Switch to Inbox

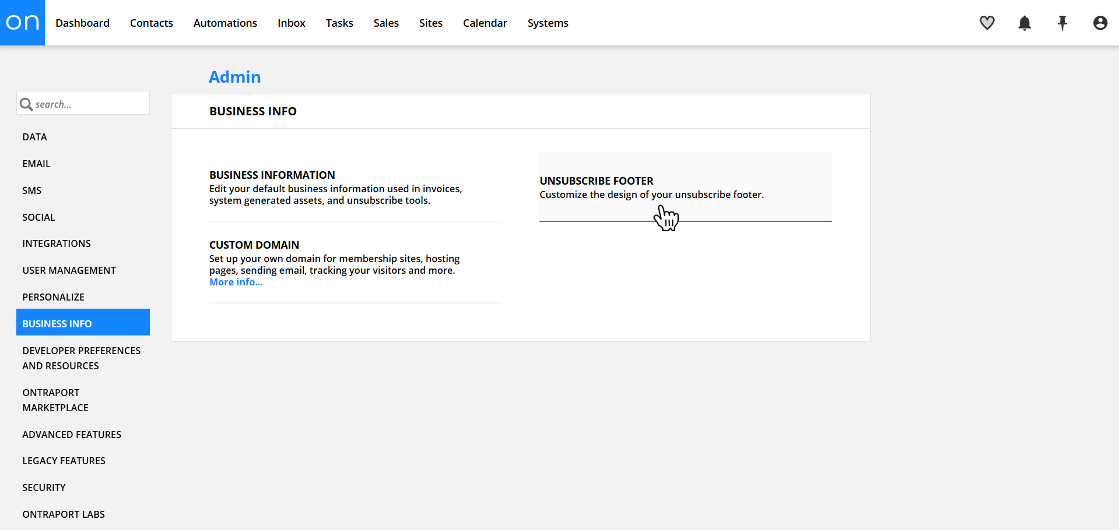point(292,23)
